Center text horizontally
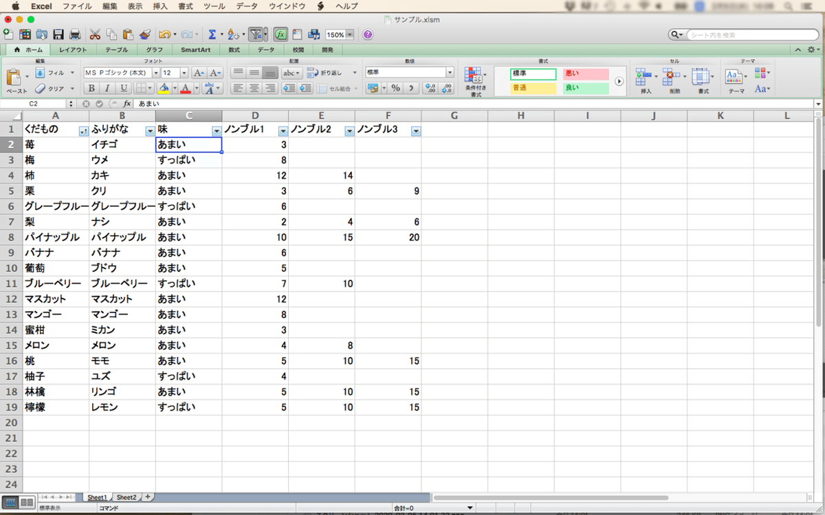825x515 pixels. 254,88
